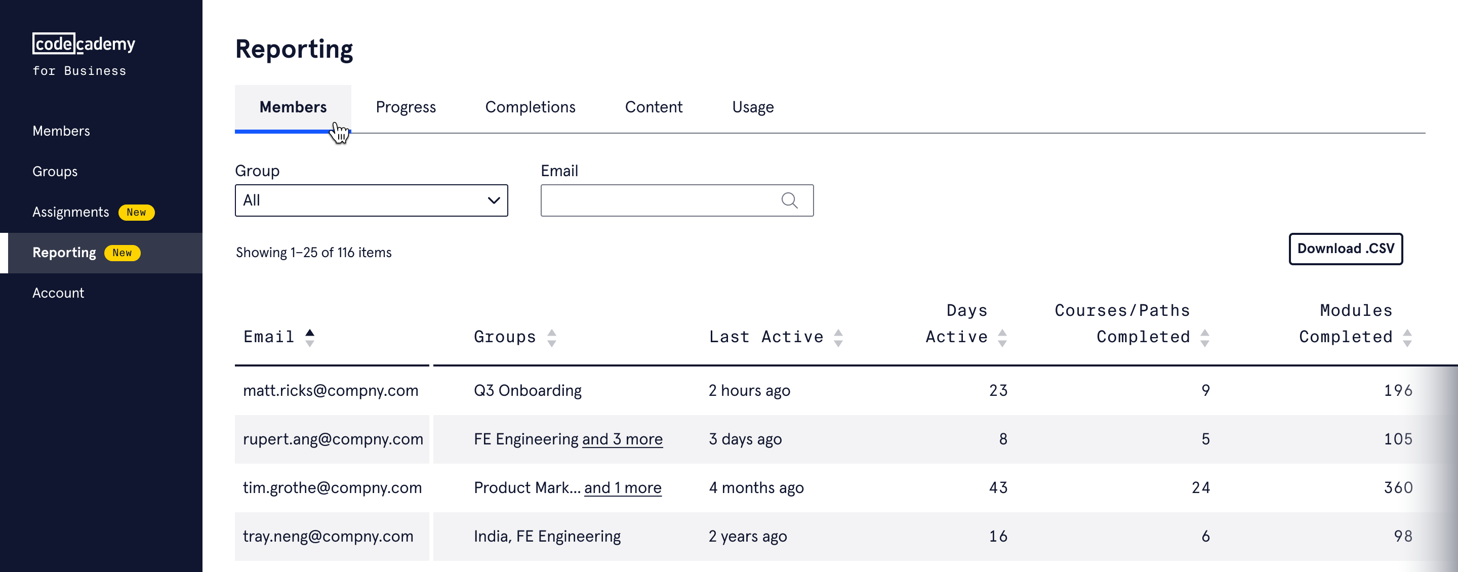Sort table by Email column arrows
Viewport: 1458px width, 572px height.
point(310,338)
